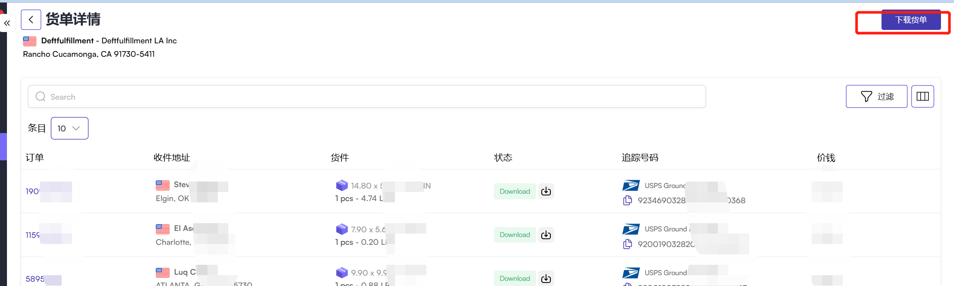
Task: Open the order link starting with 5895
Action: pyautogui.click(x=35, y=279)
